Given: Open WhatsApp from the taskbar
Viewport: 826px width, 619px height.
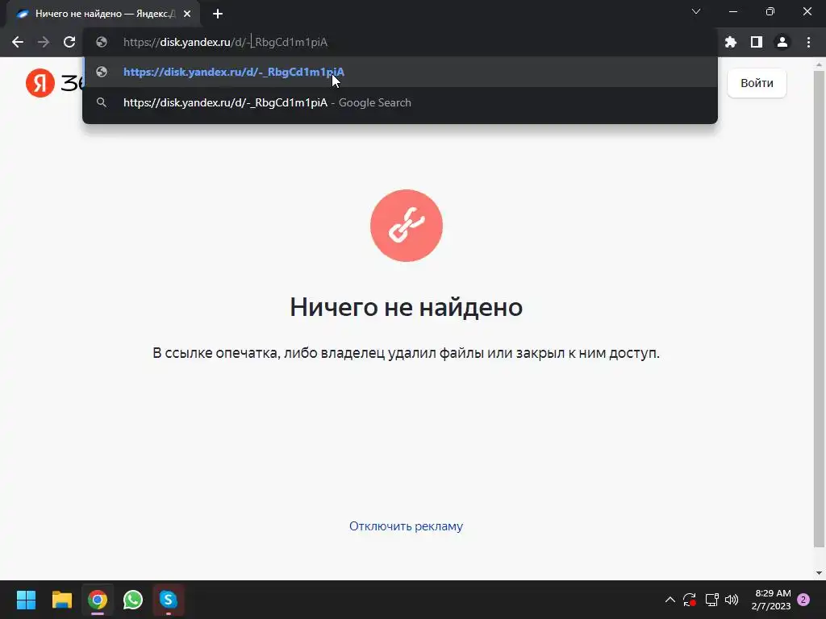Looking at the screenshot, I should (x=133, y=600).
